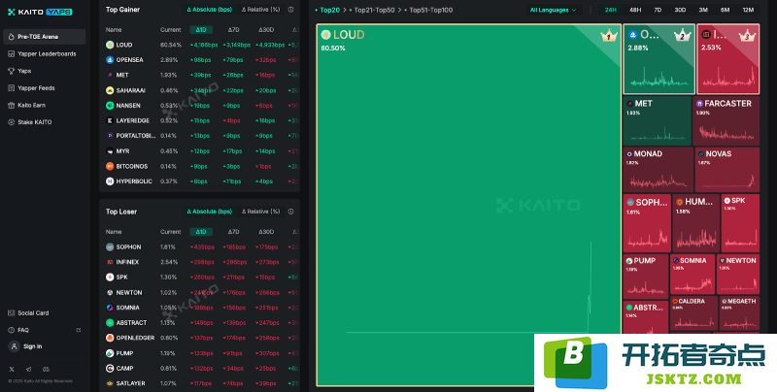Click OPENSEA token icon in Top Gainer
The height and width of the screenshot is (392, 777).
[x=110, y=60]
